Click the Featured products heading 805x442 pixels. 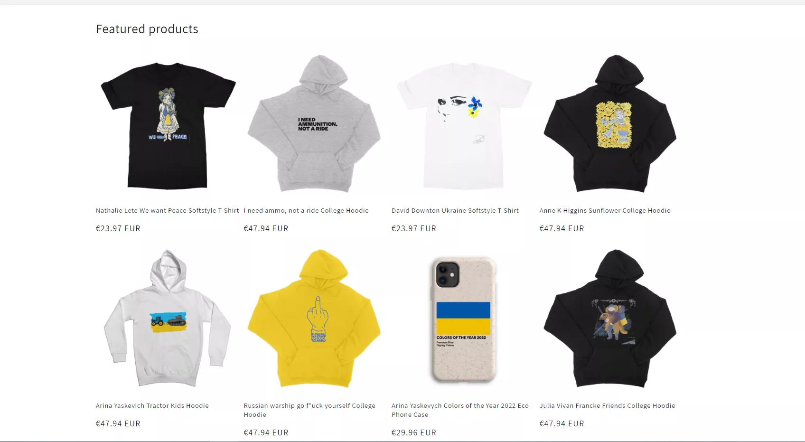147,29
